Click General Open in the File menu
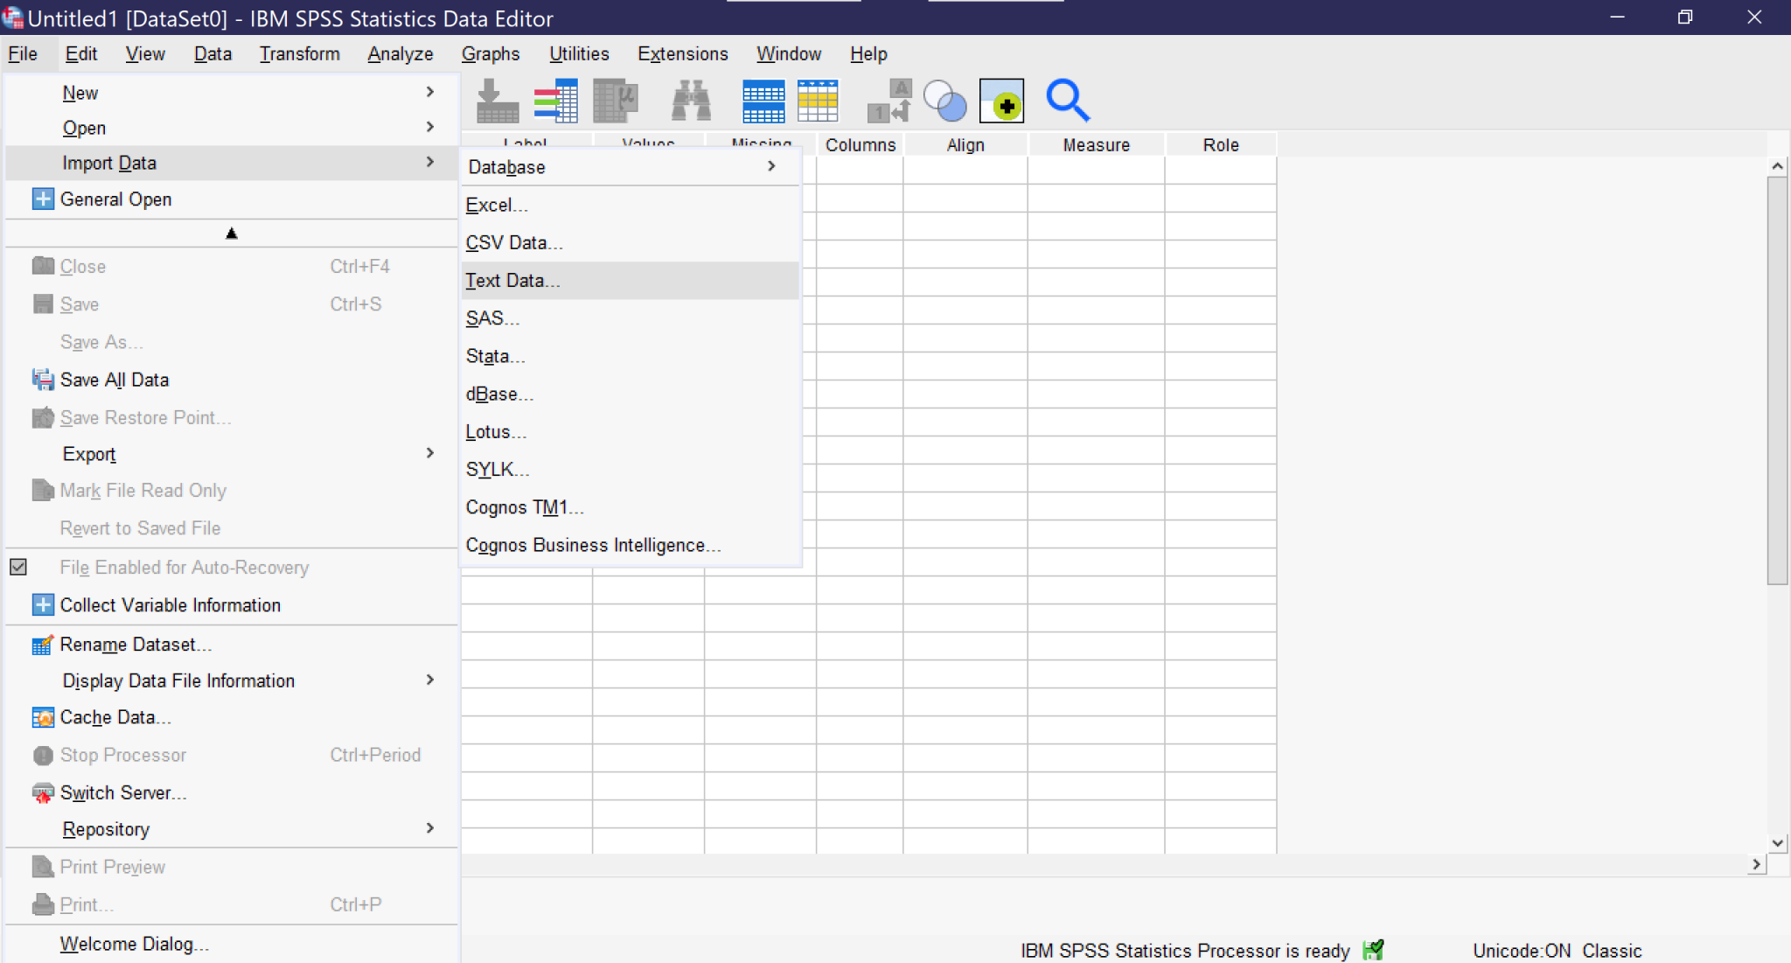This screenshot has height=963, width=1791. pos(116,199)
